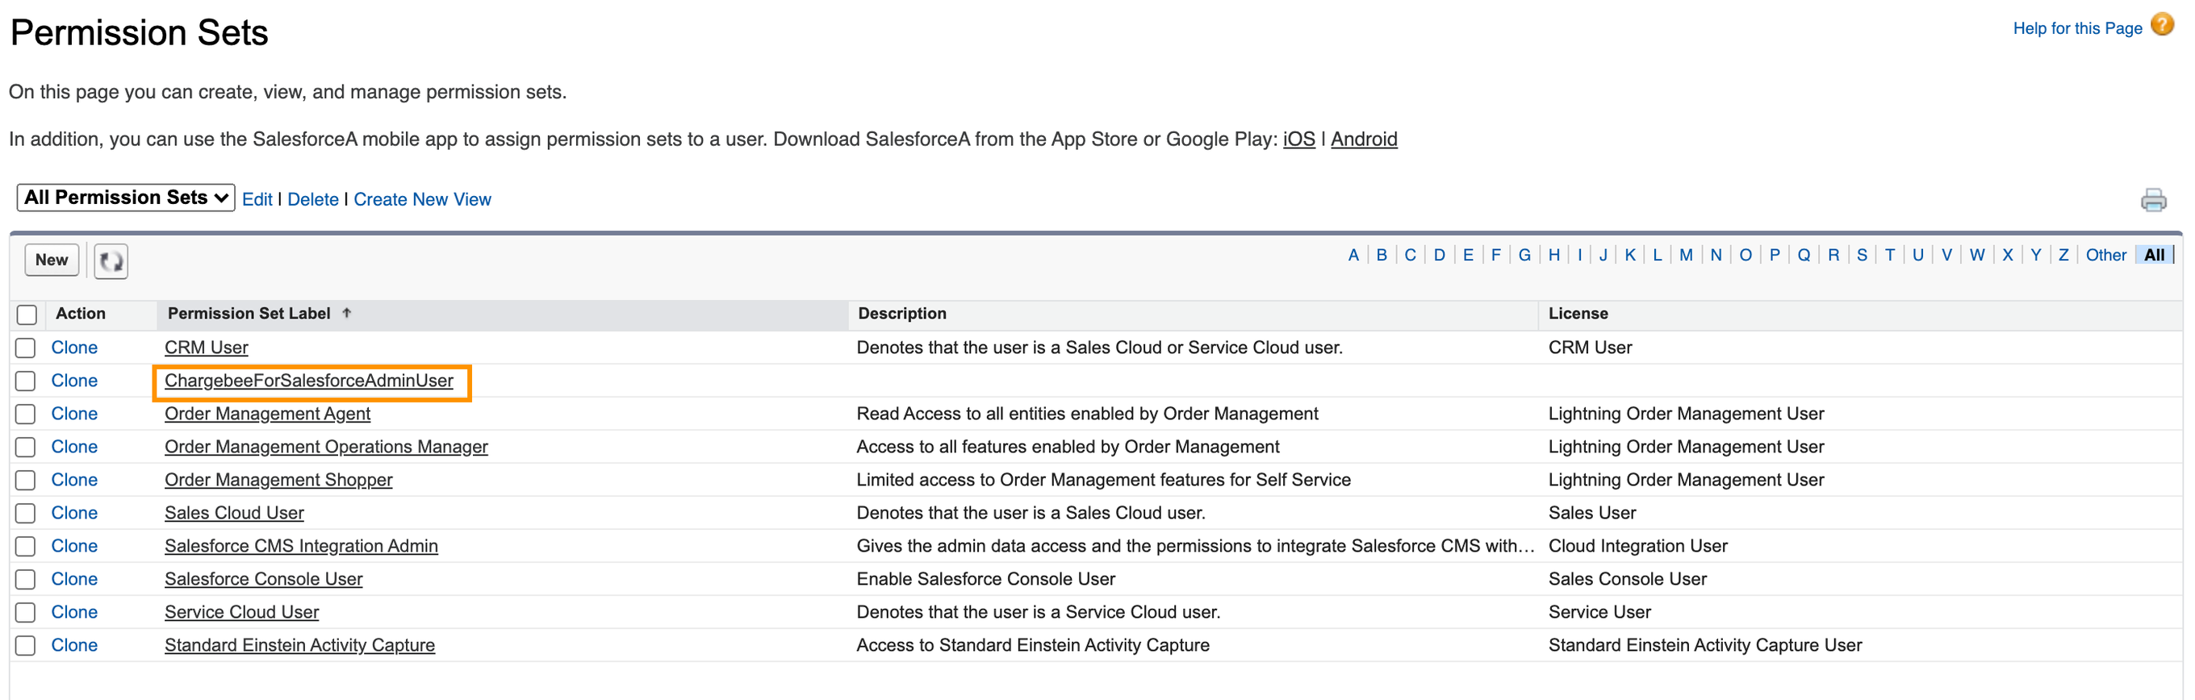Open ChargebeeForSalesforceAdminUser permission set
2195x700 pixels.
click(308, 381)
